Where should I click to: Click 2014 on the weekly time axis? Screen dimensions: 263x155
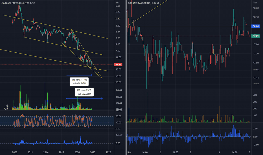tap(46, 152)
